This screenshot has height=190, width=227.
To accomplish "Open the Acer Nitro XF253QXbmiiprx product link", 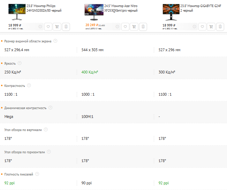I will pos(121,8).
